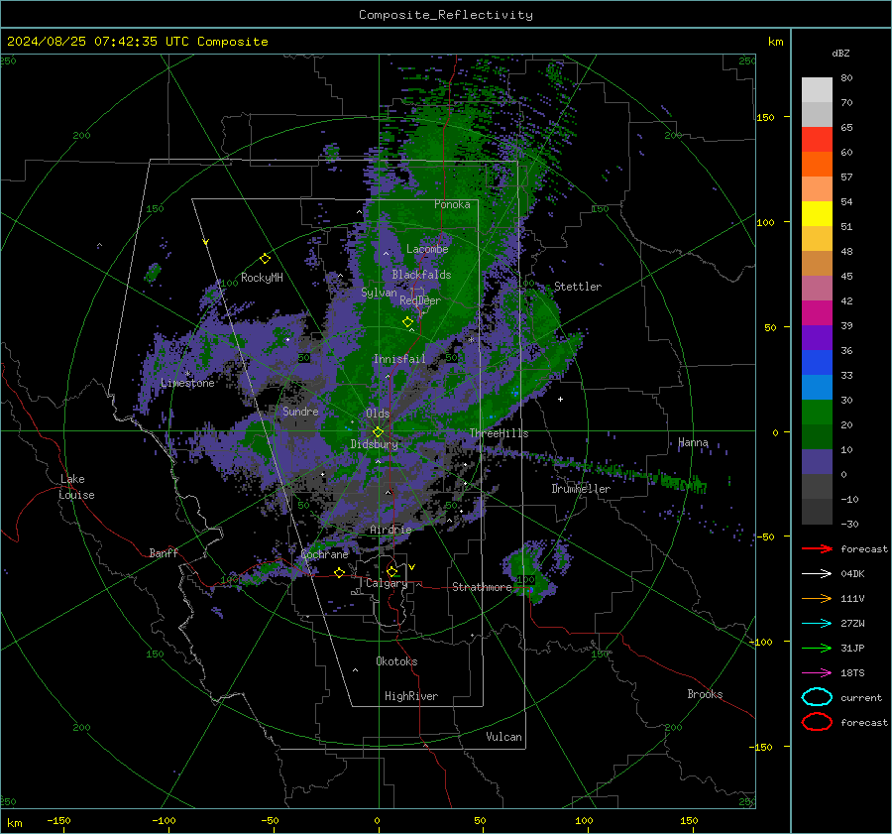Click the ThreeHills city label
Screen dimensions: 892x834
499,433
